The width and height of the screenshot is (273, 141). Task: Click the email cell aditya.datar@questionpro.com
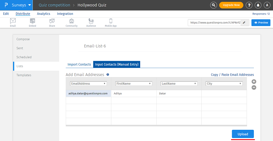pyautogui.click(x=88, y=93)
